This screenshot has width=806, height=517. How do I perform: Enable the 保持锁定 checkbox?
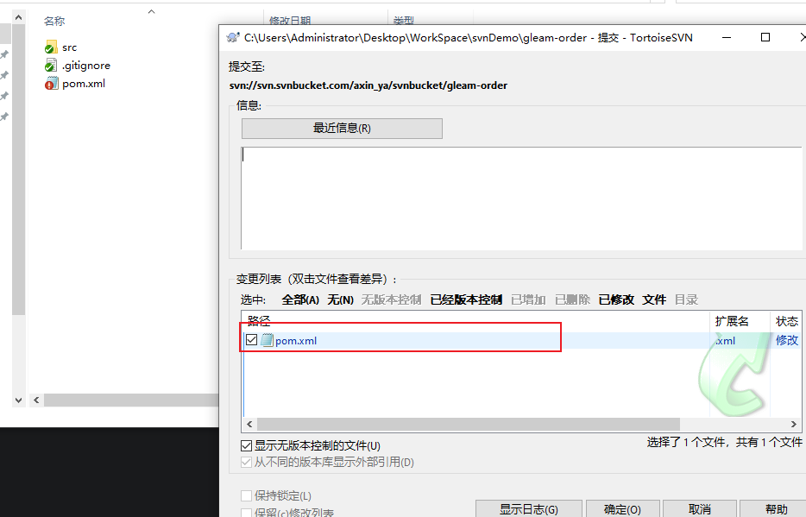pyautogui.click(x=246, y=496)
